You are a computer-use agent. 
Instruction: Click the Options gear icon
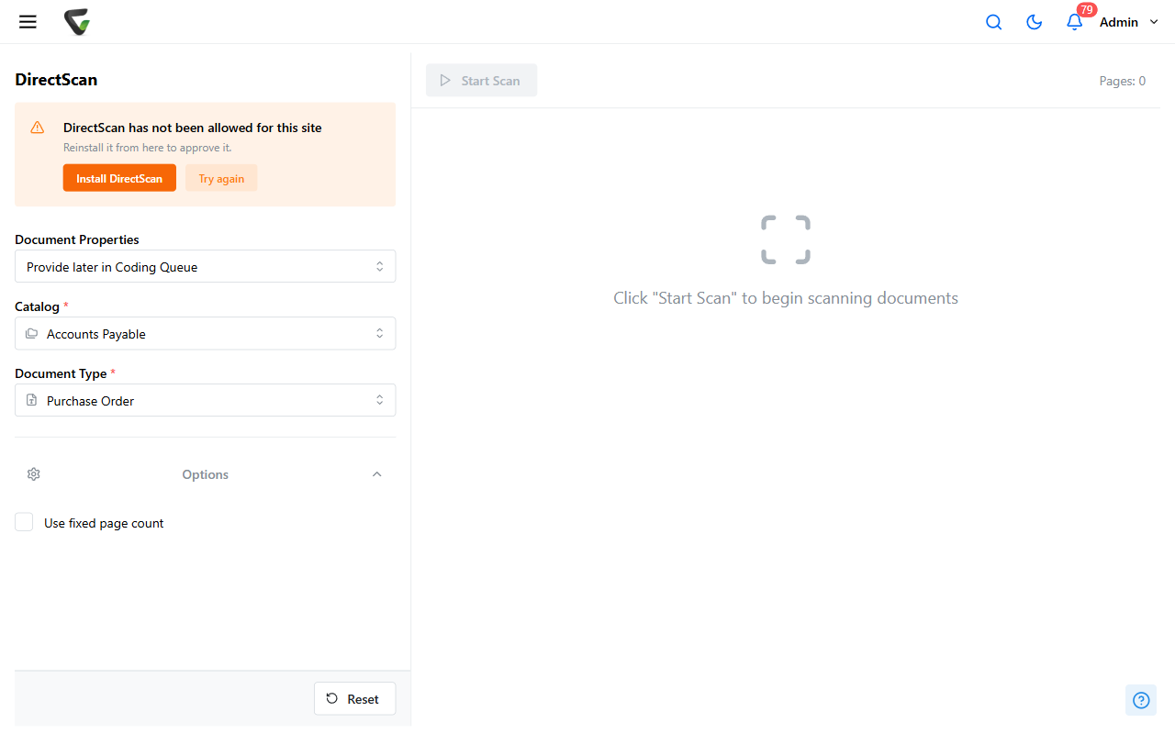click(34, 474)
